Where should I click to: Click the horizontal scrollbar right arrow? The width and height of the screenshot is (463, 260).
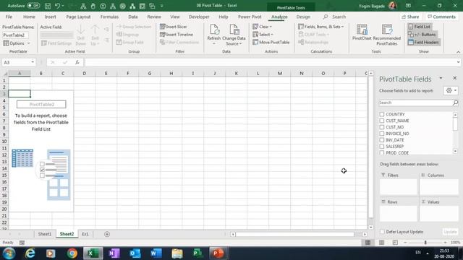(365, 234)
